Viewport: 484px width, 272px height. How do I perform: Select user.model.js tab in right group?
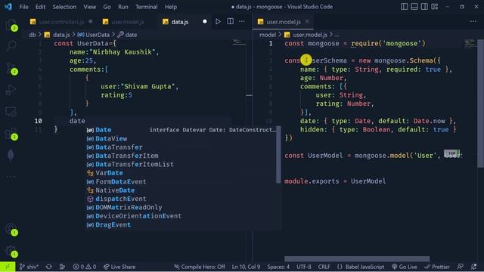[284, 22]
